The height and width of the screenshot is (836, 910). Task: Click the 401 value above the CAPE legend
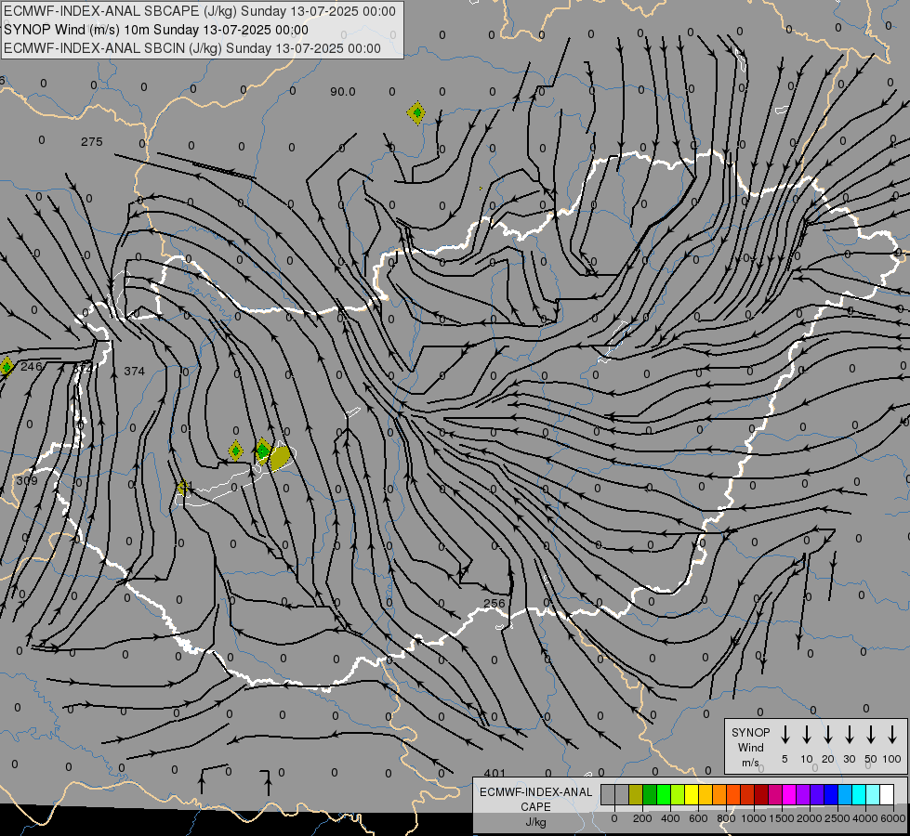pos(495,773)
